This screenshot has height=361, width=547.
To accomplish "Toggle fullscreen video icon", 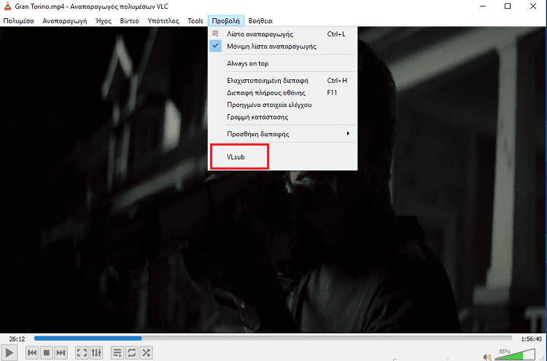I will 82,353.
